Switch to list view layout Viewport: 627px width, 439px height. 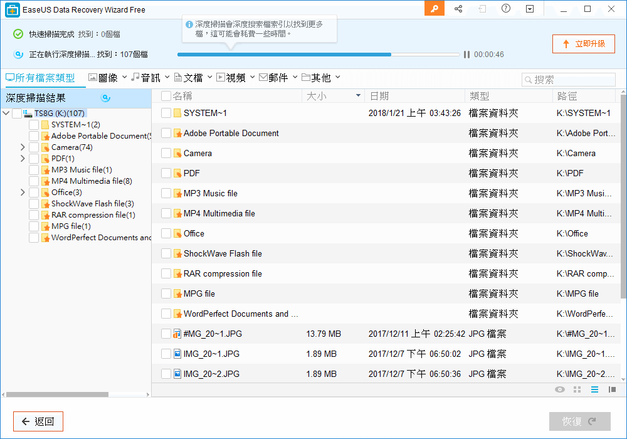click(594, 390)
